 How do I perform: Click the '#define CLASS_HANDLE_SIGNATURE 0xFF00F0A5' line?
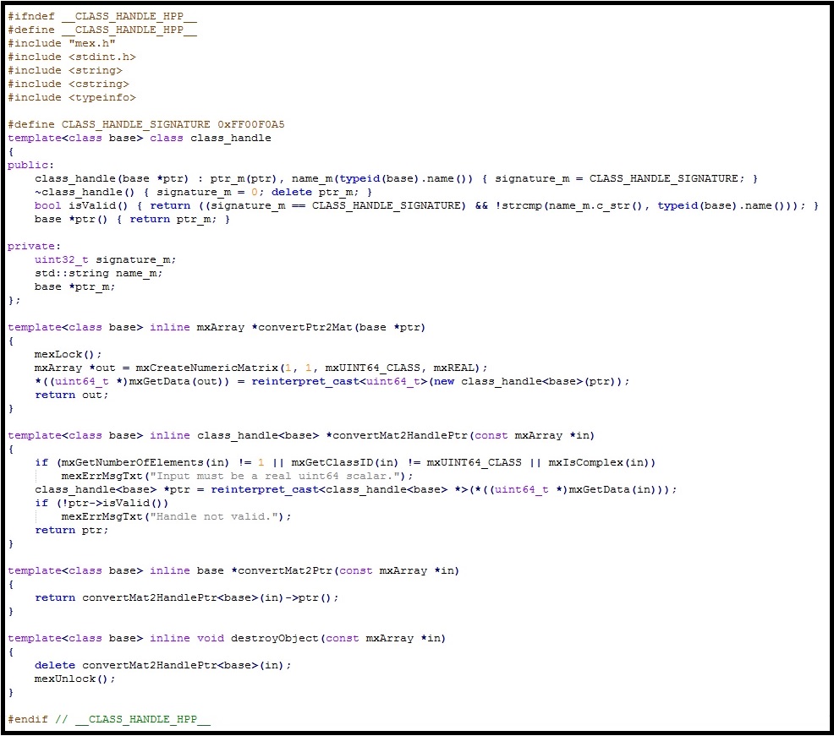pos(146,124)
